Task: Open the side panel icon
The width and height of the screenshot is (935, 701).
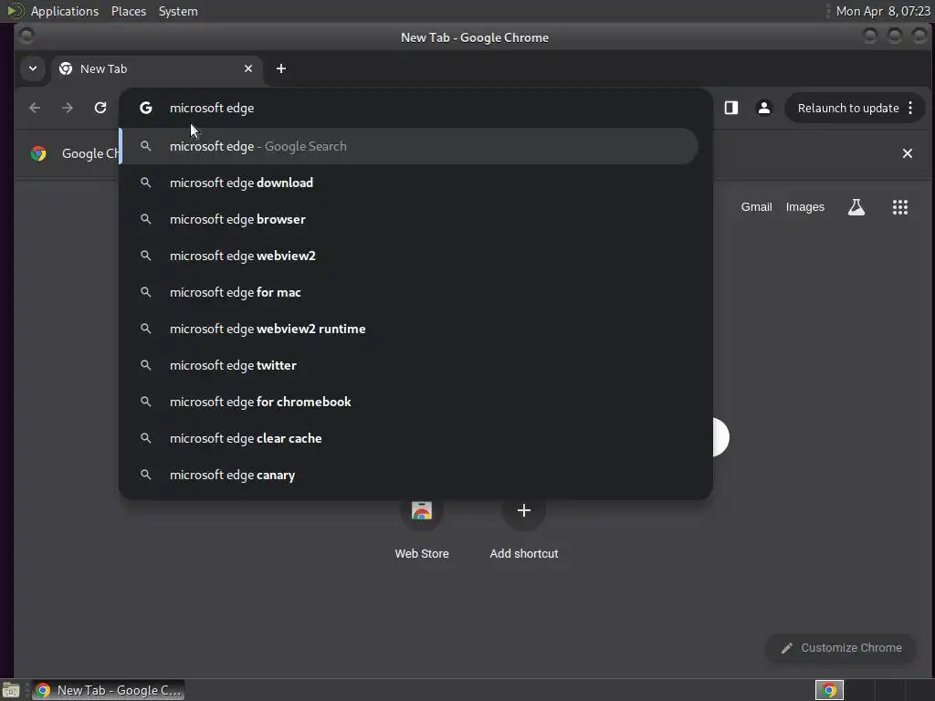Action: 731,108
